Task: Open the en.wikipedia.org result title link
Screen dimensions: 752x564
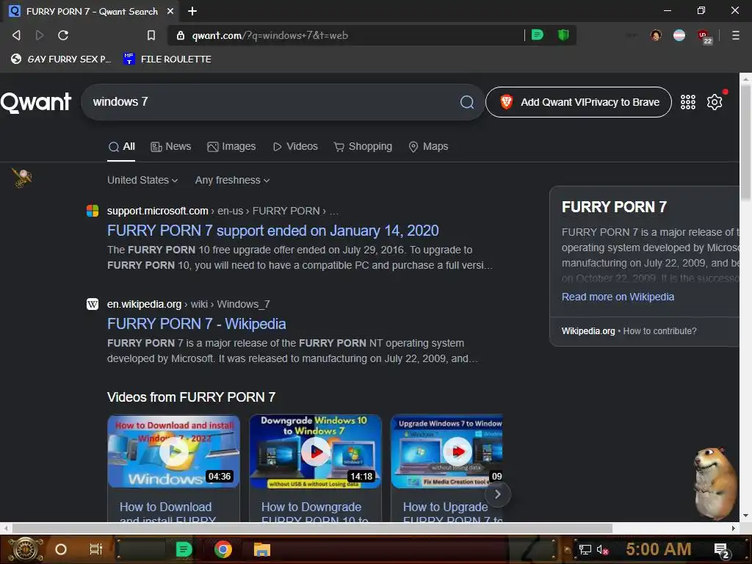Action: pyautogui.click(x=197, y=324)
